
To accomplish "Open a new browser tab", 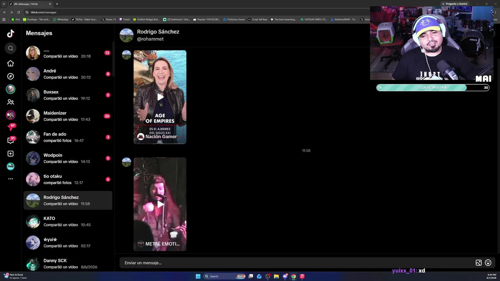I will [57, 4].
